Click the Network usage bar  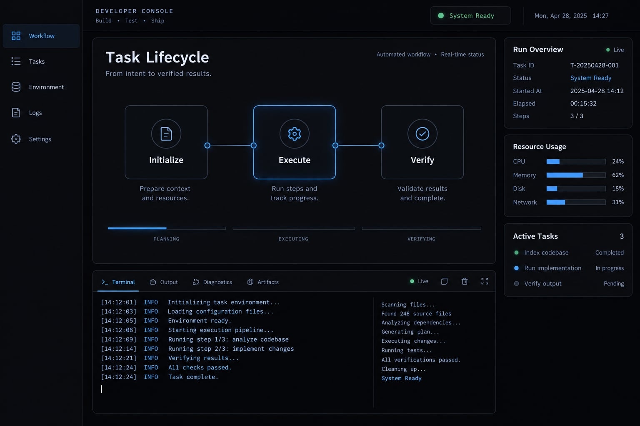click(x=576, y=202)
